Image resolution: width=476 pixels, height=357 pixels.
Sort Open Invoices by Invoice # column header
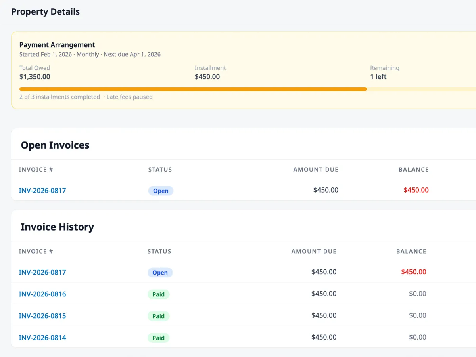36,170
